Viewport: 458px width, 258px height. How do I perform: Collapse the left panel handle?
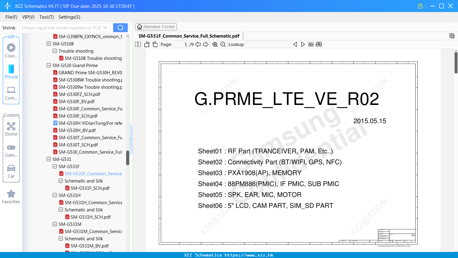pos(131,139)
